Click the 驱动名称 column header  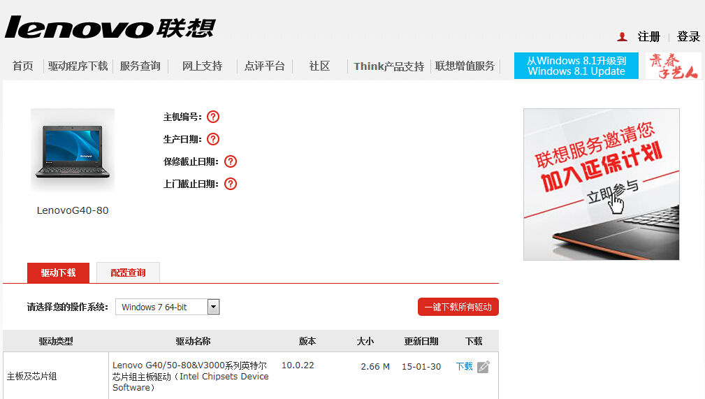(193, 342)
